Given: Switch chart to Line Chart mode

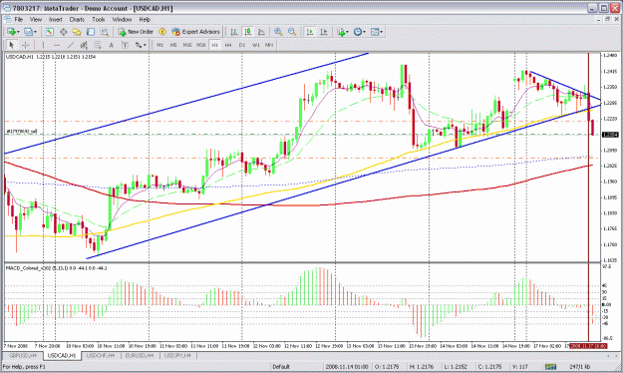Looking at the screenshot, I should [x=261, y=32].
